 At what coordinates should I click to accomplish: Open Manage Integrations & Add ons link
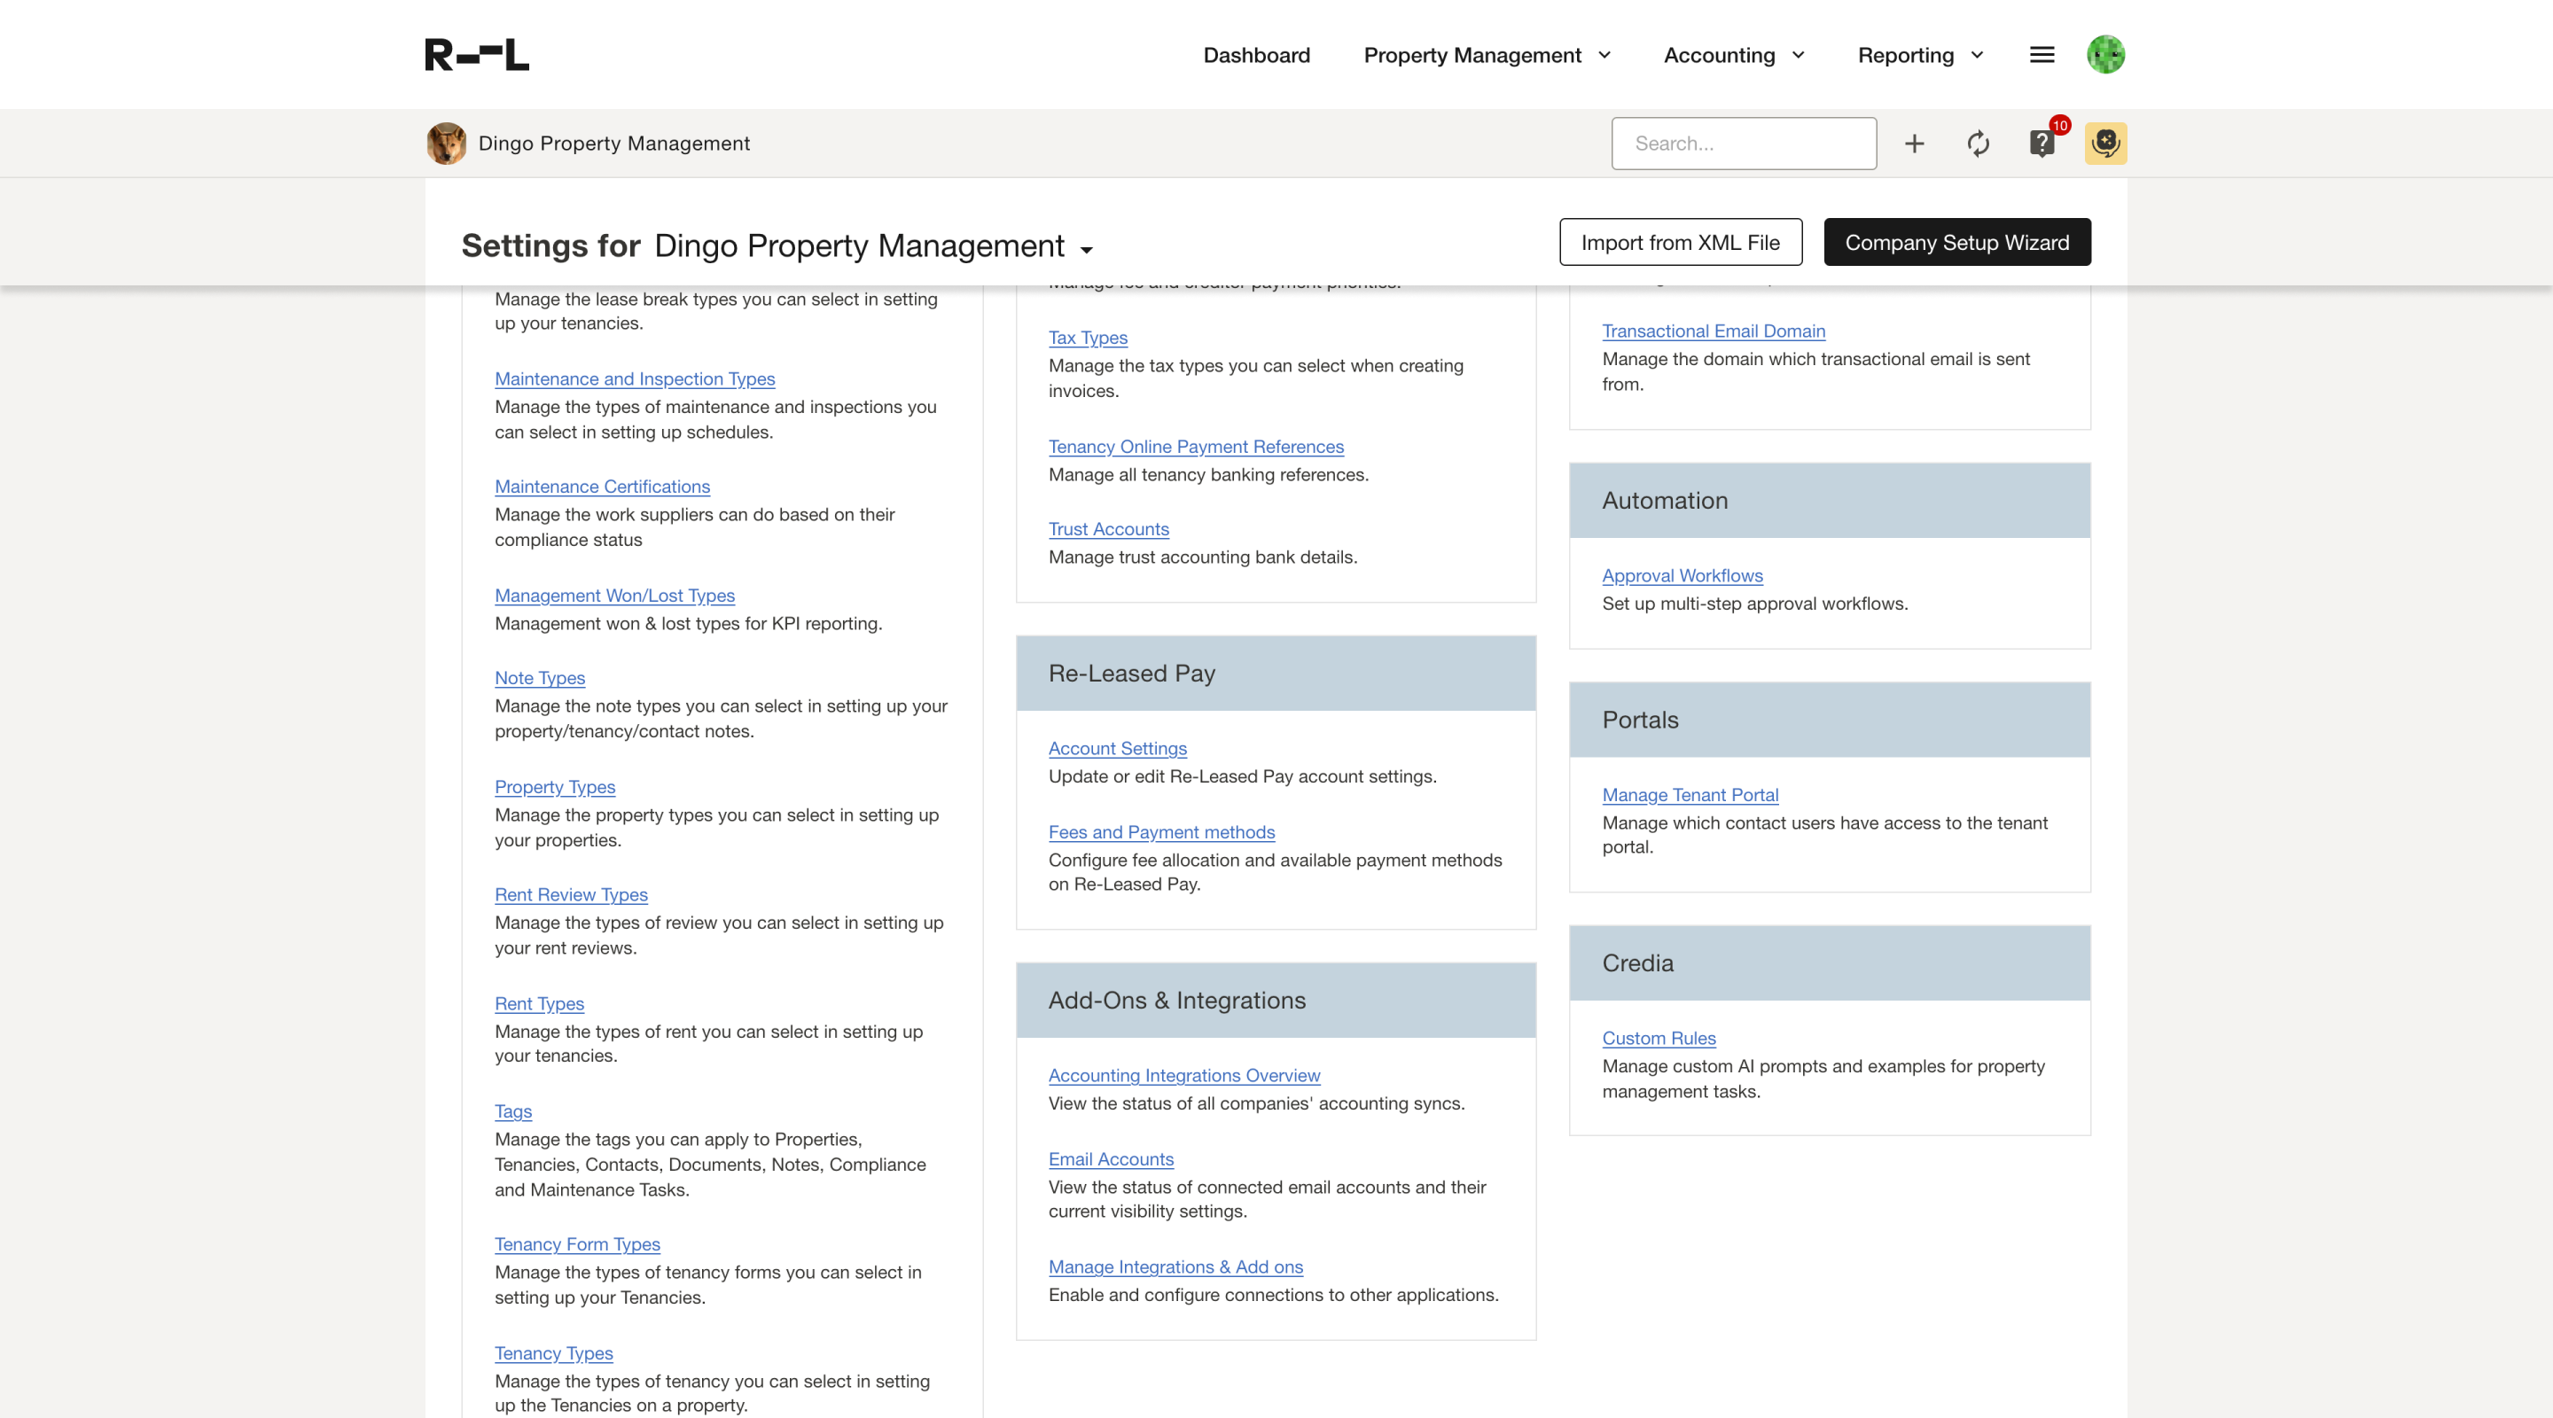(x=1175, y=1266)
